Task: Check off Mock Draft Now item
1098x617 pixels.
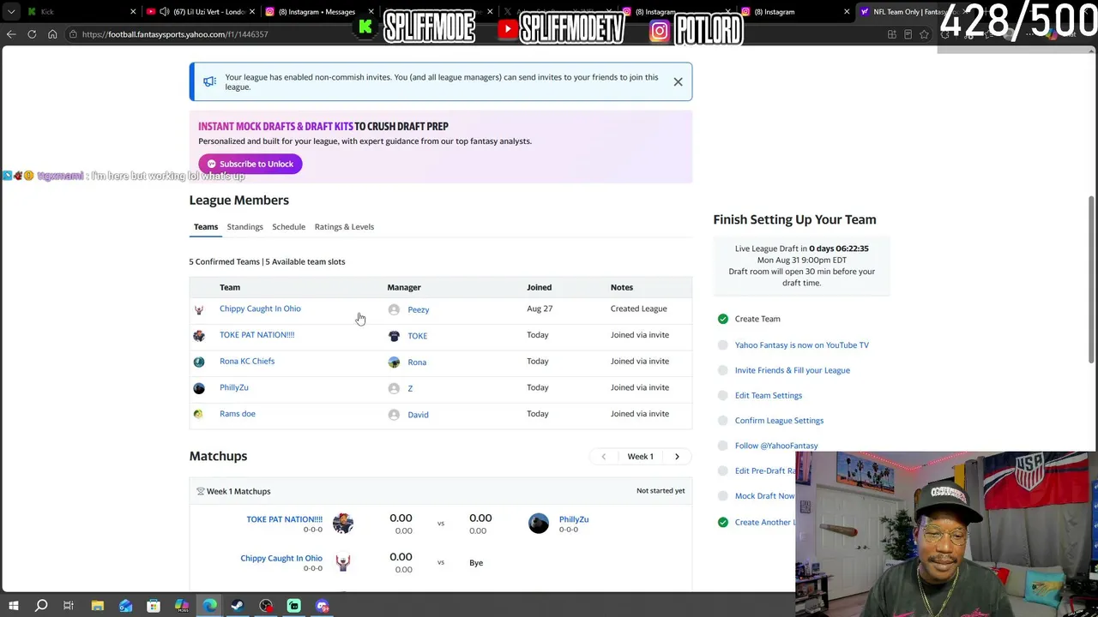Action: (x=723, y=496)
